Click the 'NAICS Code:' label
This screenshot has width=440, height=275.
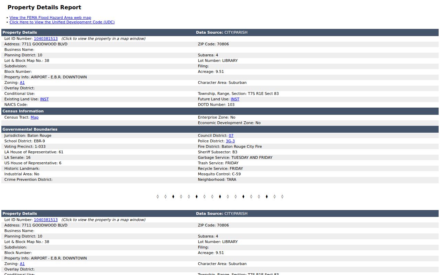(x=16, y=104)
